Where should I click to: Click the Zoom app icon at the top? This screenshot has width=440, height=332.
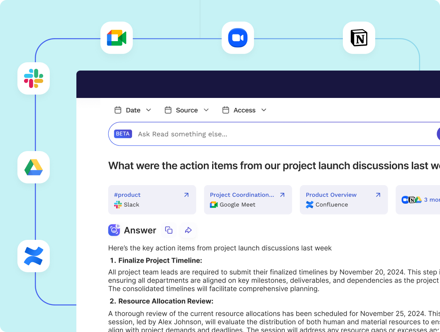point(237,38)
